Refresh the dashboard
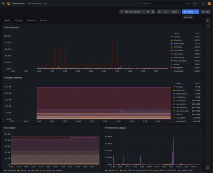The width and height of the screenshot is (213, 173). click(x=159, y=12)
